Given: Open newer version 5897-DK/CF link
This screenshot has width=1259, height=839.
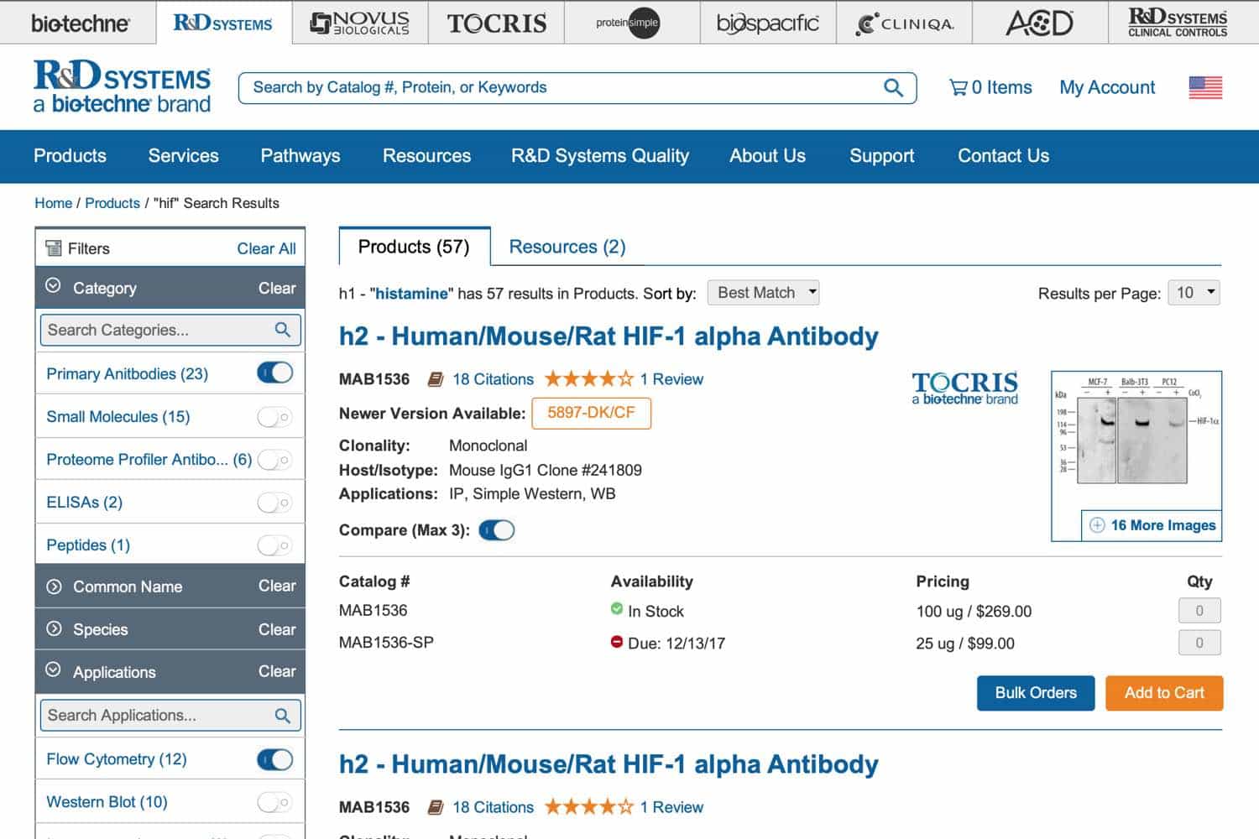Looking at the screenshot, I should (x=592, y=413).
